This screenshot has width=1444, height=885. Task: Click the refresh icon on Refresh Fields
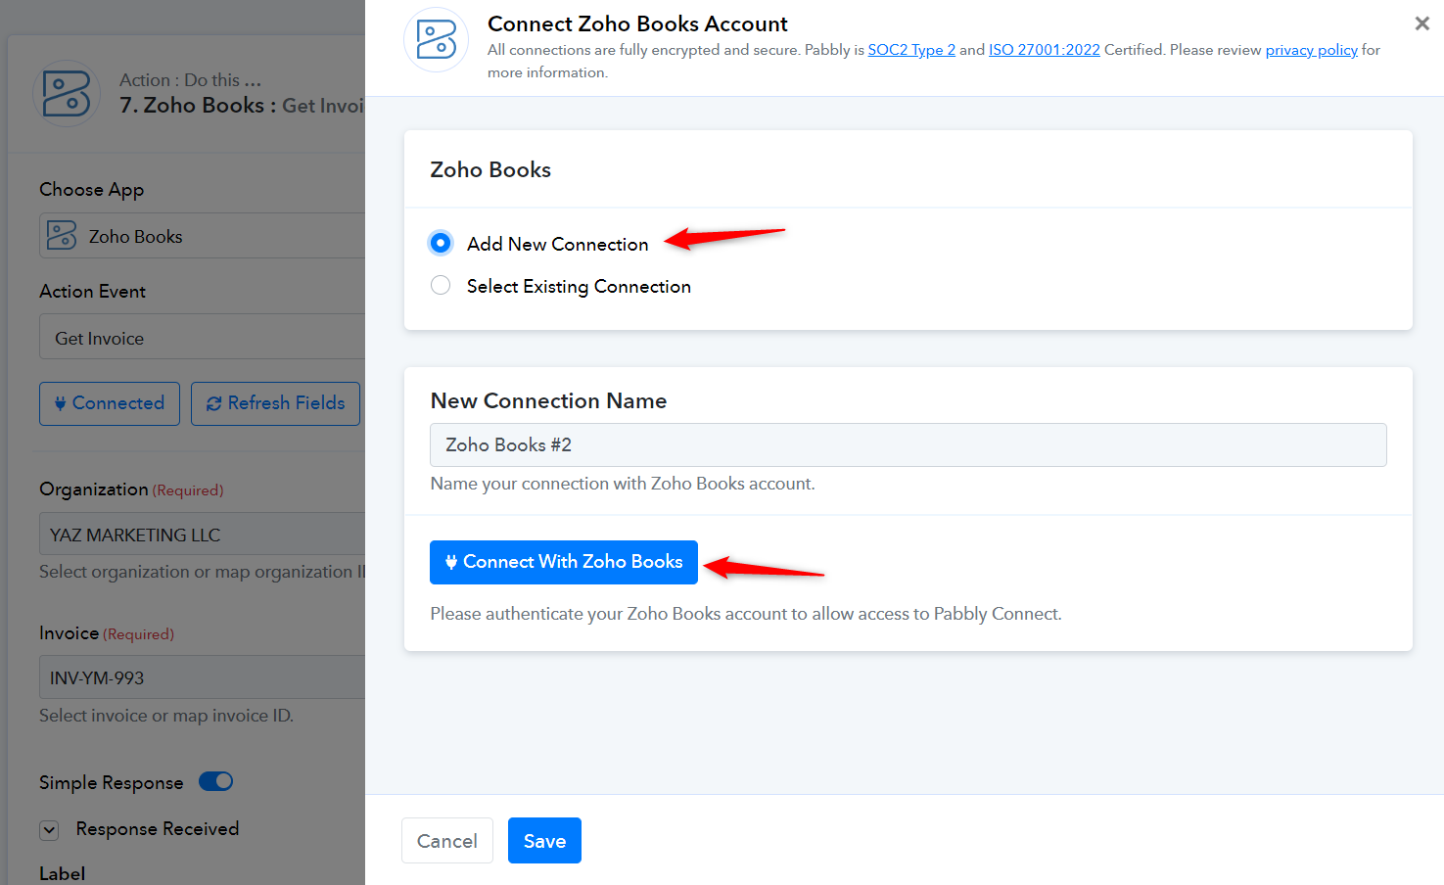point(213,403)
